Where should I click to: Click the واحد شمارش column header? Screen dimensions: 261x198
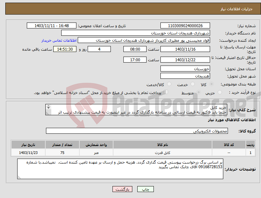click(96, 145)
